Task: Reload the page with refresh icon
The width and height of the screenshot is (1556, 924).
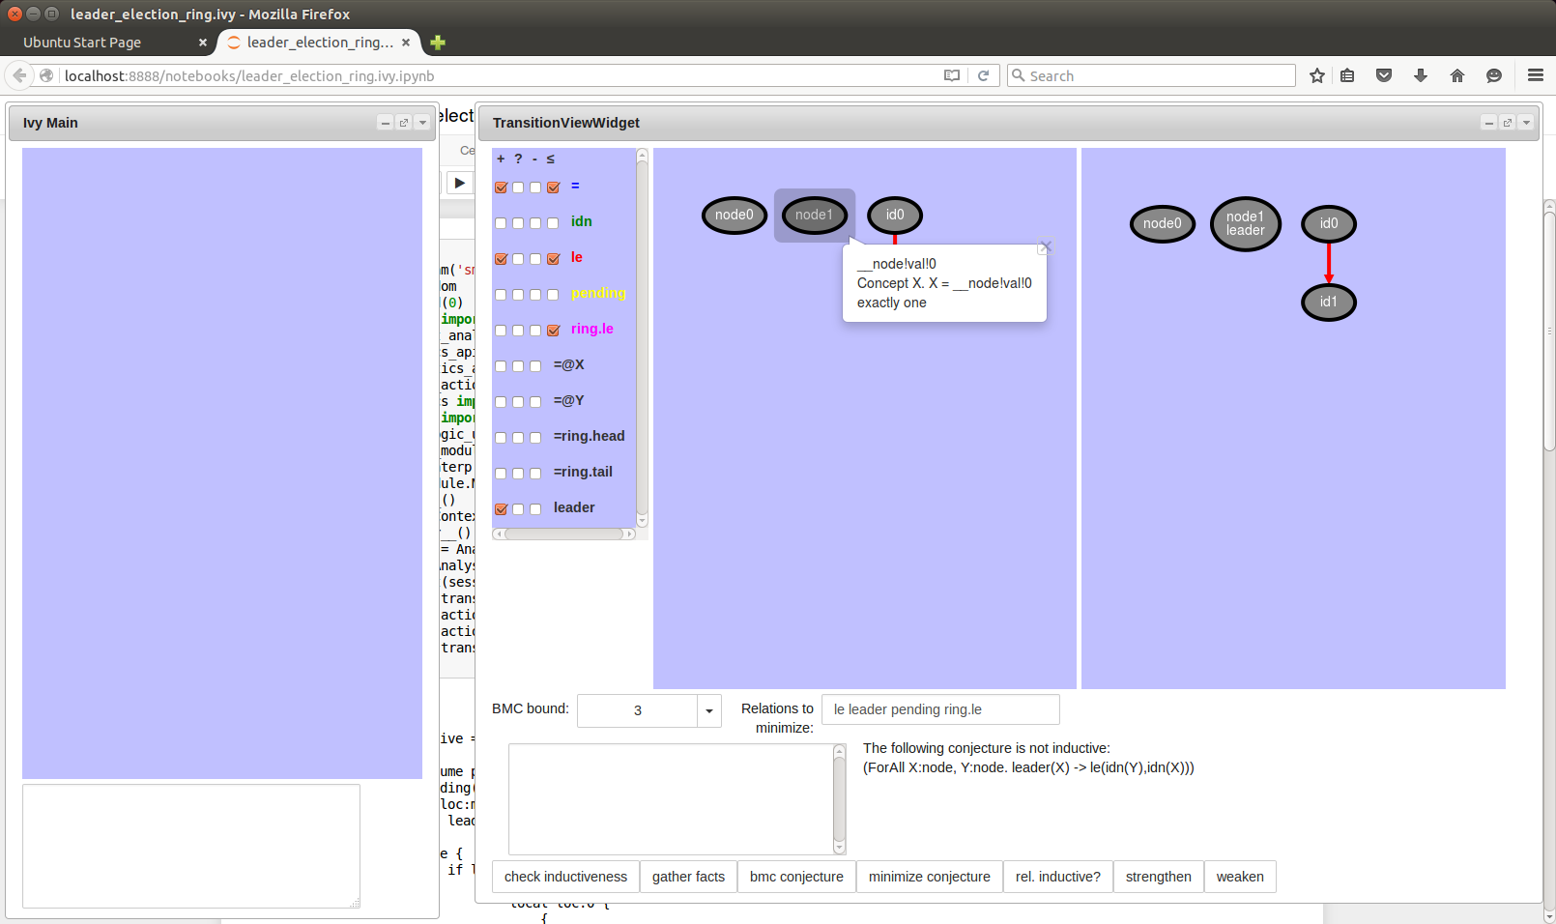Action: (x=983, y=75)
